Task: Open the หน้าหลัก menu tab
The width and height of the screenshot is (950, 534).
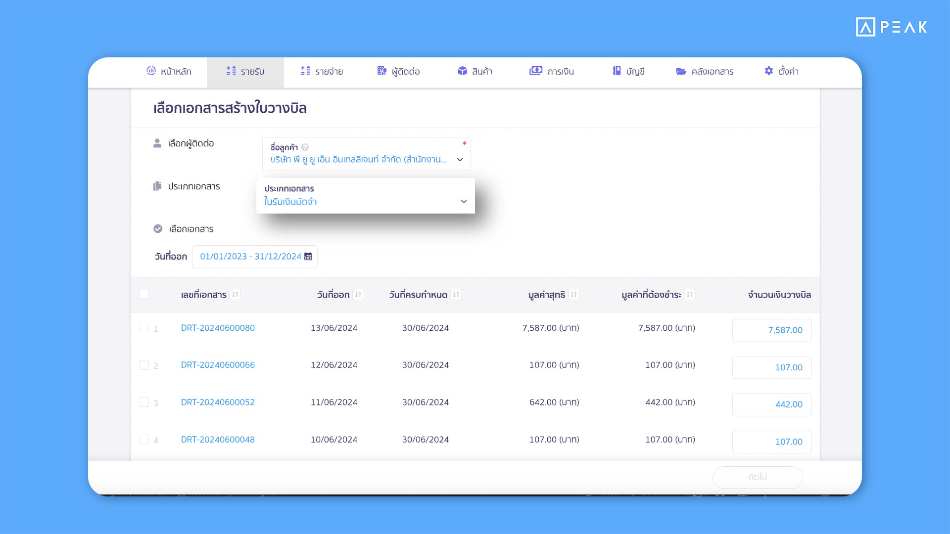Action: 169,72
